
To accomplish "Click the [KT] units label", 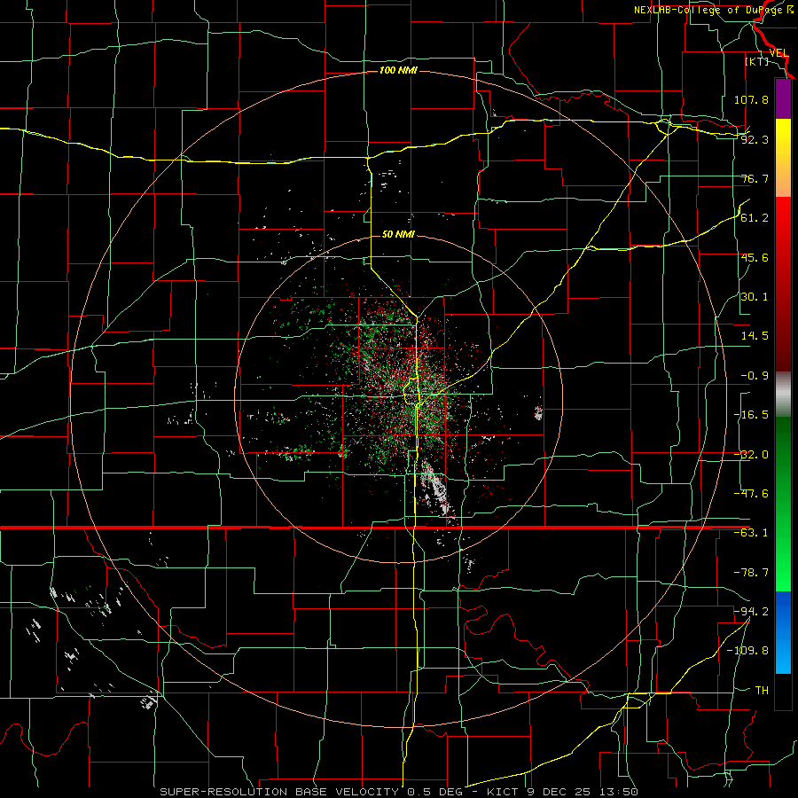I will click(756, 61).
